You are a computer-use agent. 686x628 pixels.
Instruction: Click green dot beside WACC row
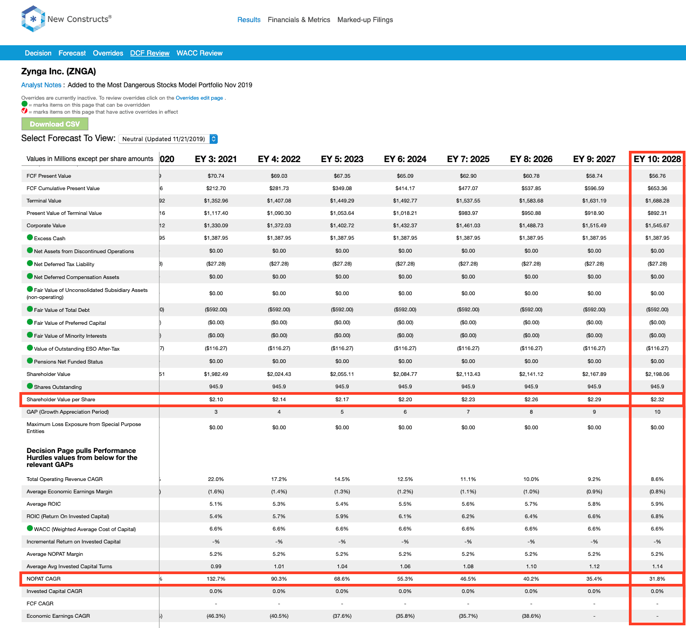tap(30, 528)
